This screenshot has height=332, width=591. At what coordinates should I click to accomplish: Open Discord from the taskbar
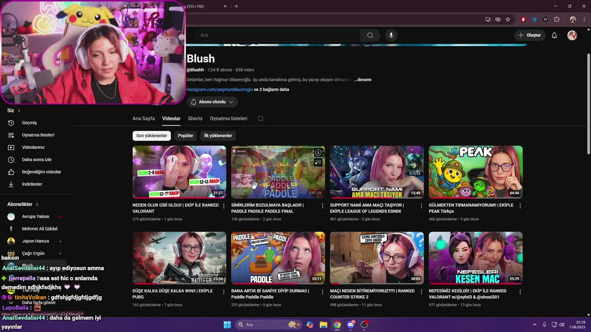350,325
